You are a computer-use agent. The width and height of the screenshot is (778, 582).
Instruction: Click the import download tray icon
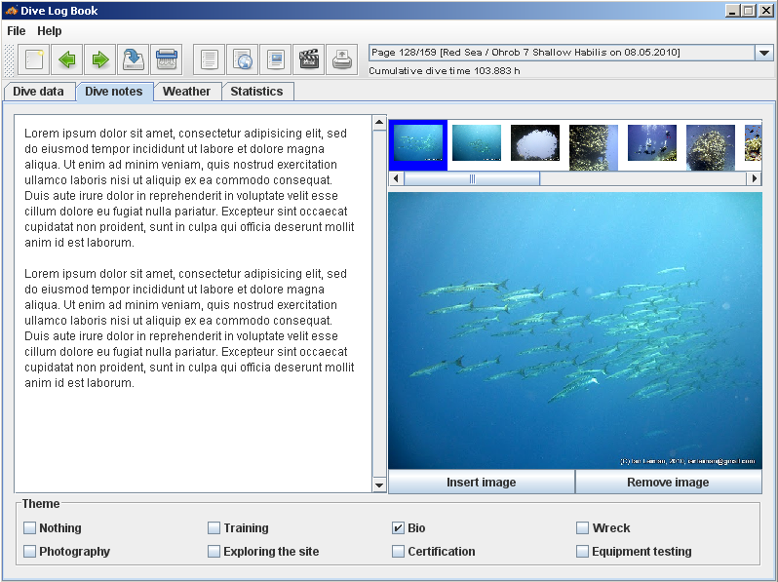[133, 59]
